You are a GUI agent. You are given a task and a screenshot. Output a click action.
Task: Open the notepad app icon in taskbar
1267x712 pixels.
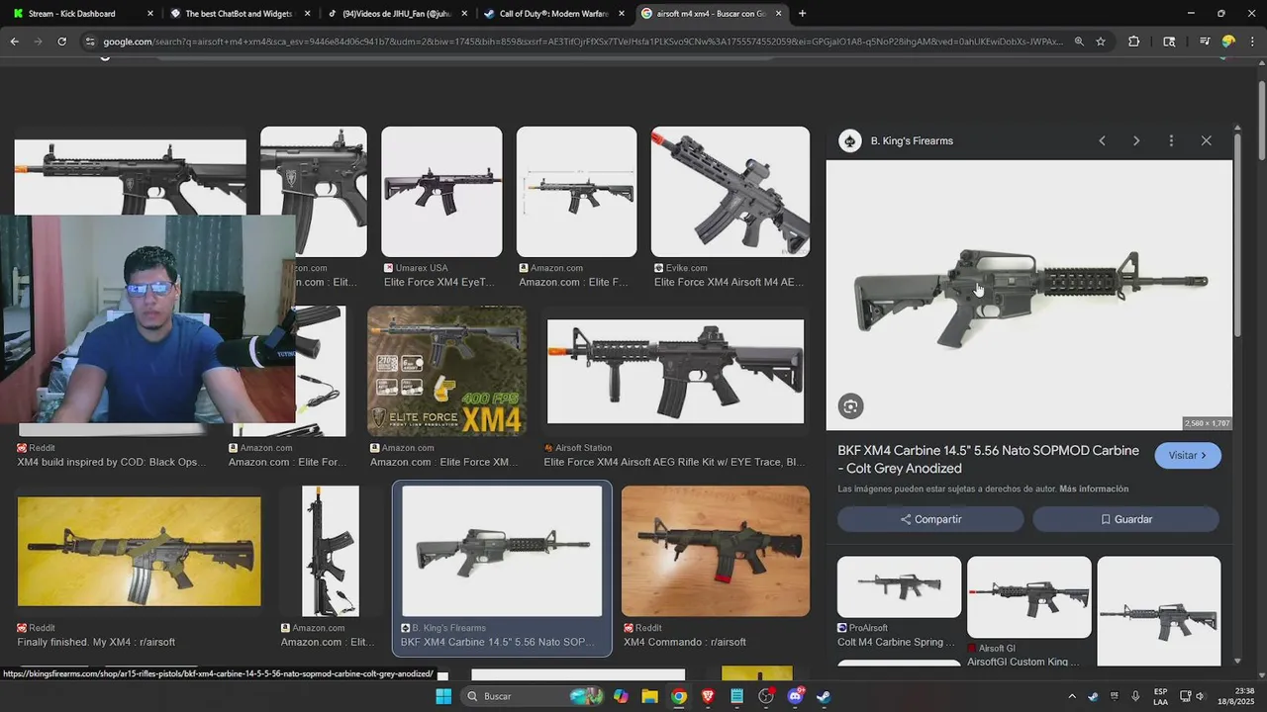(736, 696)
